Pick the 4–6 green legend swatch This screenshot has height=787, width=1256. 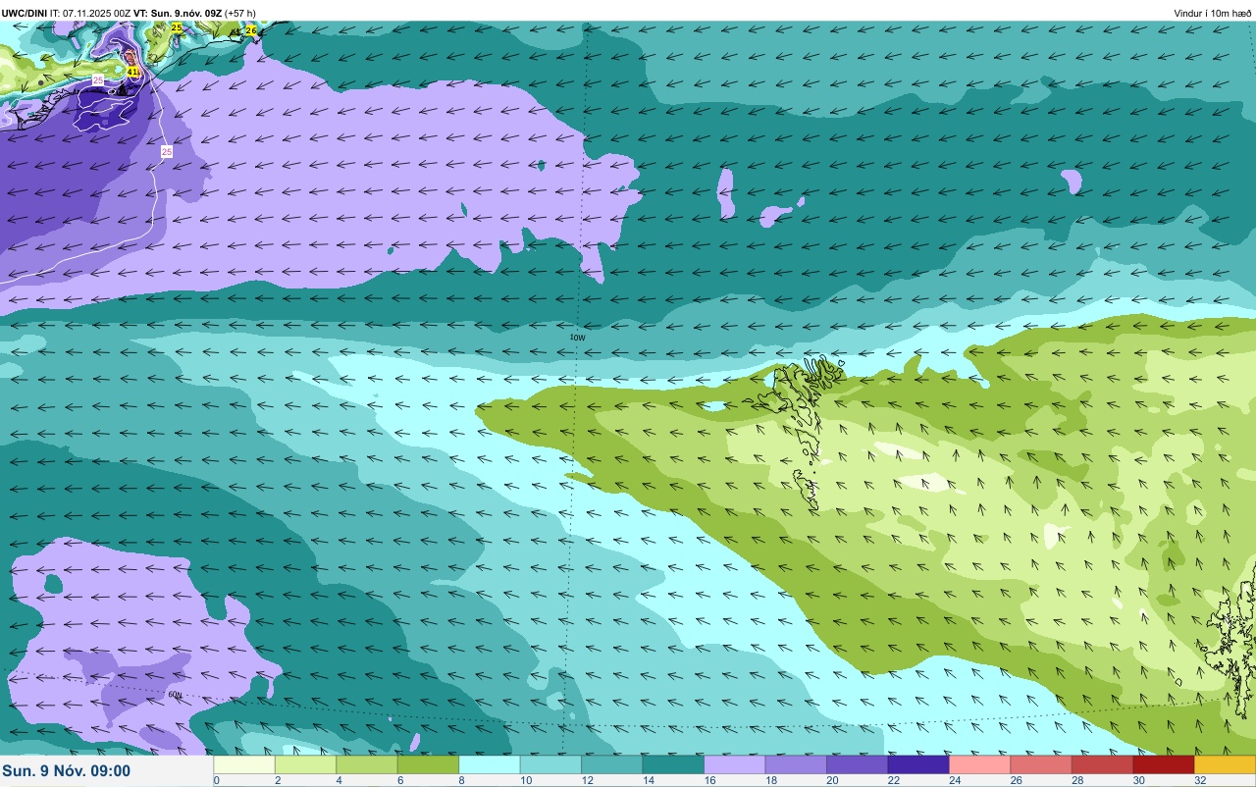pos(366,764)
